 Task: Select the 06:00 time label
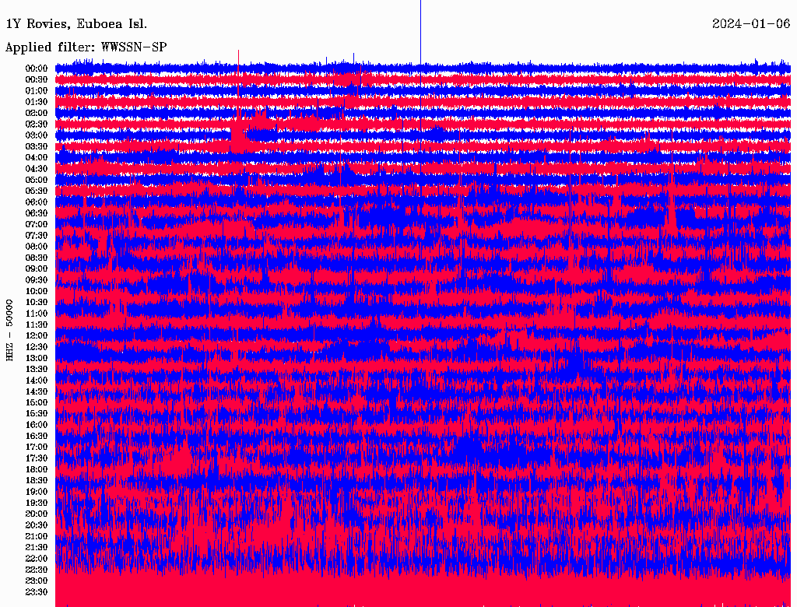click(37, 202)
